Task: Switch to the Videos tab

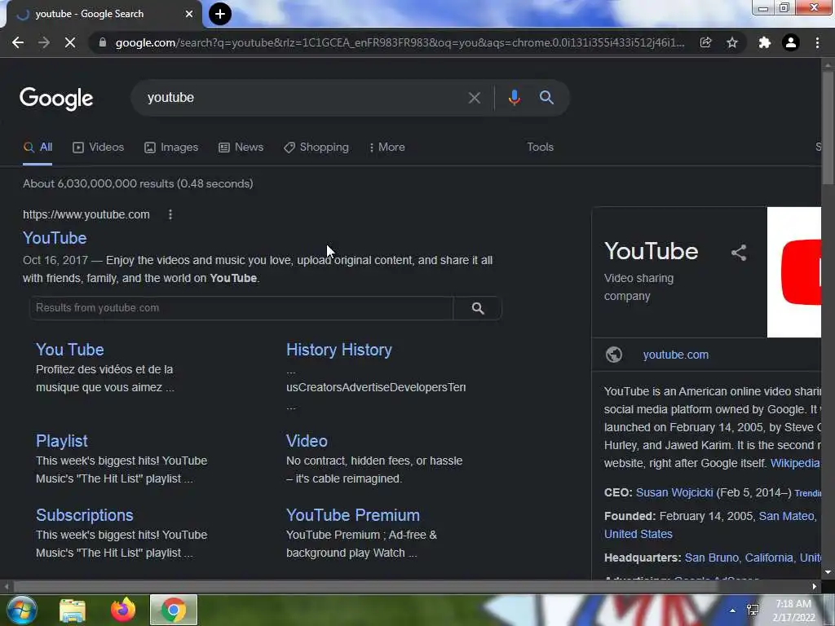Action: pyautogui.click(x=98, y=148)
